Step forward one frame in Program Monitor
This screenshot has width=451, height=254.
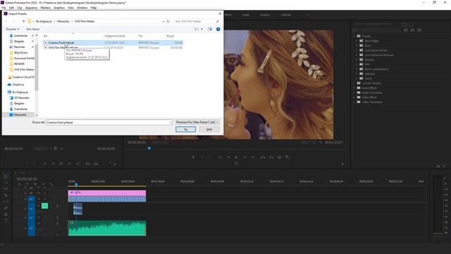[245, 157]
